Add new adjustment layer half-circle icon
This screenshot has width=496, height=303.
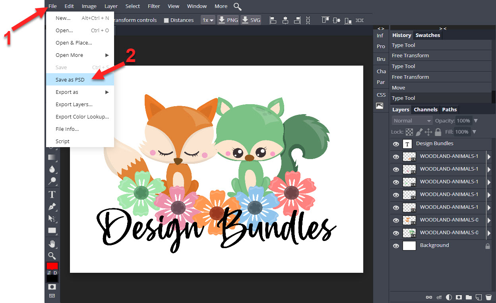(449, 297)
